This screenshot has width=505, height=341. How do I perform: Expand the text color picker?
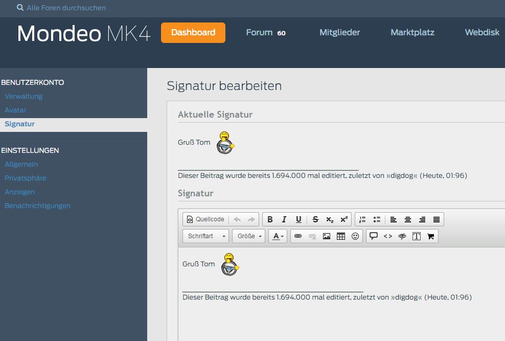278,236
